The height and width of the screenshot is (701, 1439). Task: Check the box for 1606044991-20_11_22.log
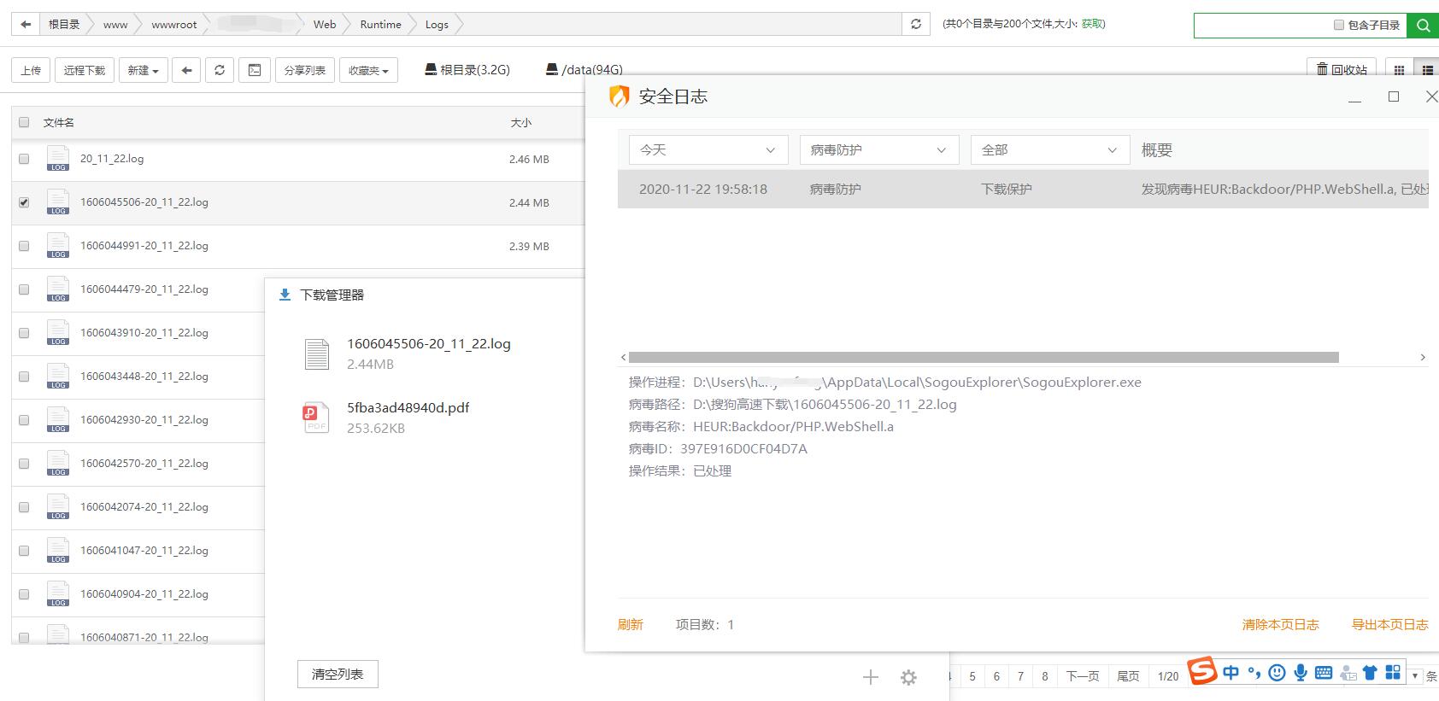[24, 246]
